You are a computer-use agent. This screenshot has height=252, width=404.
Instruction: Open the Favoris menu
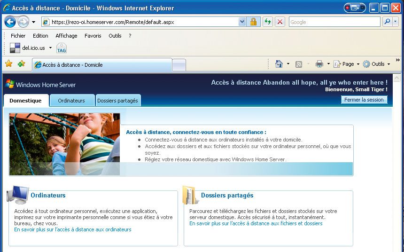(93, 36)
